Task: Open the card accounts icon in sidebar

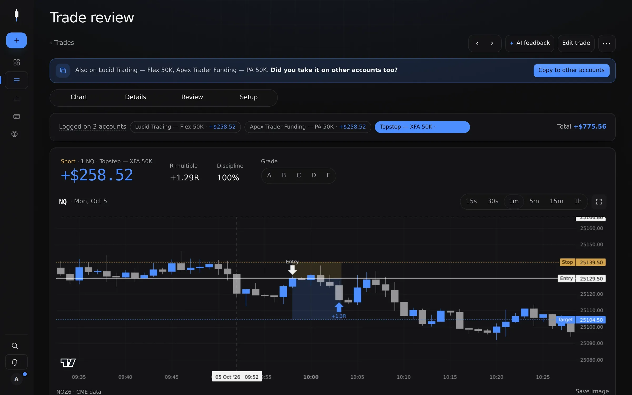Action: (16, 116)
